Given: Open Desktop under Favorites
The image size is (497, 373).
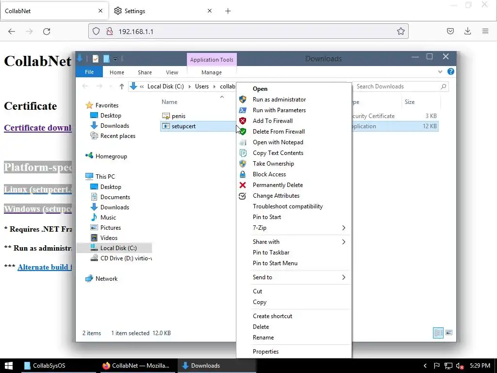Looking at the screenshot, I should pyautogui.click(x=111, y=116).
